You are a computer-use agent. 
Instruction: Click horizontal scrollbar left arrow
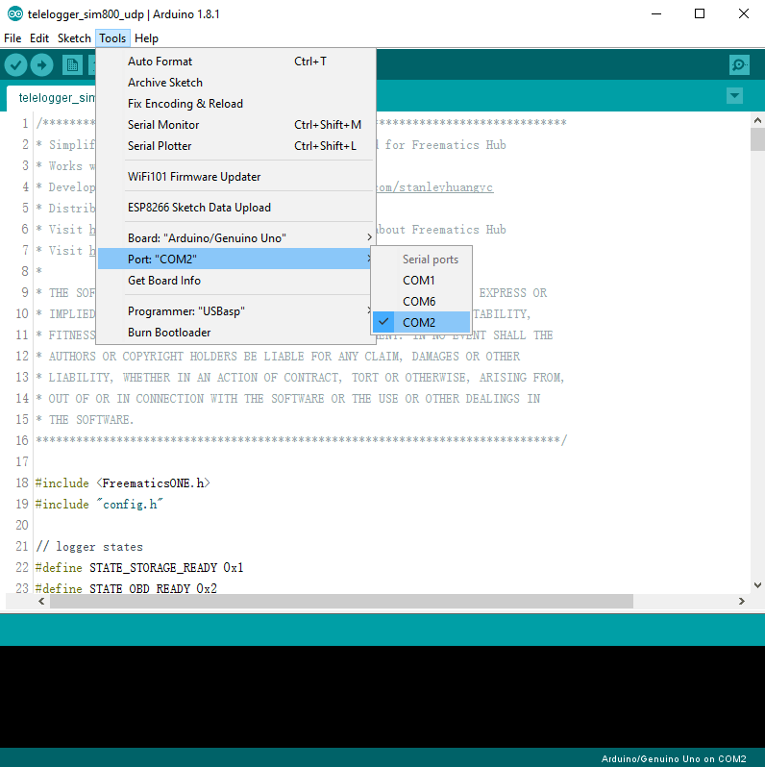pyautogui.click(x=41, y=601)
